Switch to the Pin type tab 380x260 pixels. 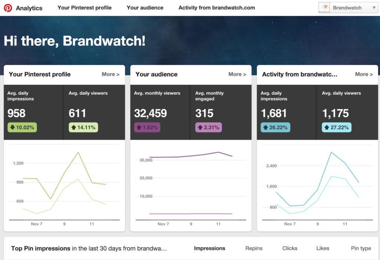point(361,248)
